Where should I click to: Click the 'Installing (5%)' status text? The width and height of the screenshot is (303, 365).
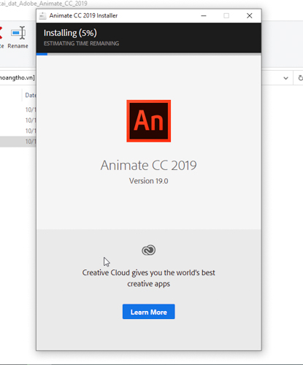(x=70, y=33)
